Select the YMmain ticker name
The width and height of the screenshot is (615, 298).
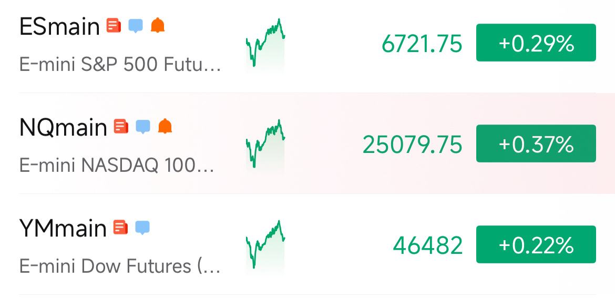click(x=63, y=228)
